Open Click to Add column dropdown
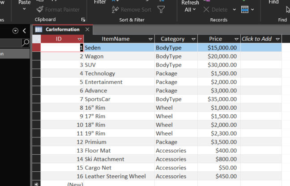This screenshot has width=290, height=186. (x=277, y=39)
